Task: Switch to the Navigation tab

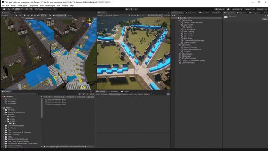Action: pos(255,13)
